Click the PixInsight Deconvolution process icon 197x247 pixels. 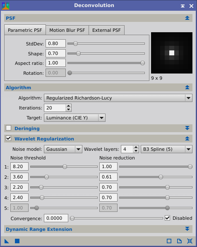(x=5, y=6)
